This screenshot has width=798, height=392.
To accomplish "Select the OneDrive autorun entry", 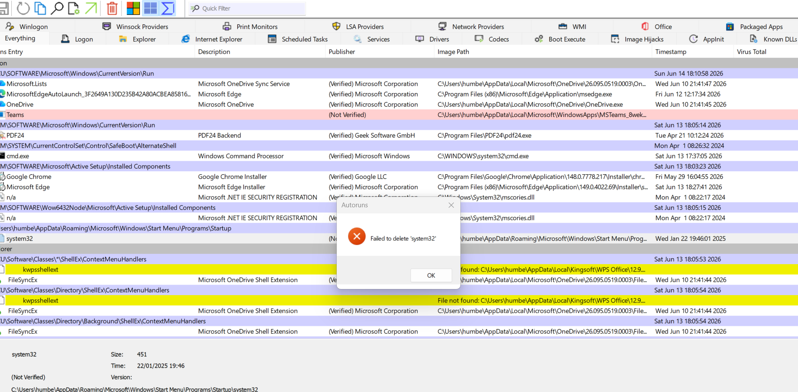I will pos(399,104).
